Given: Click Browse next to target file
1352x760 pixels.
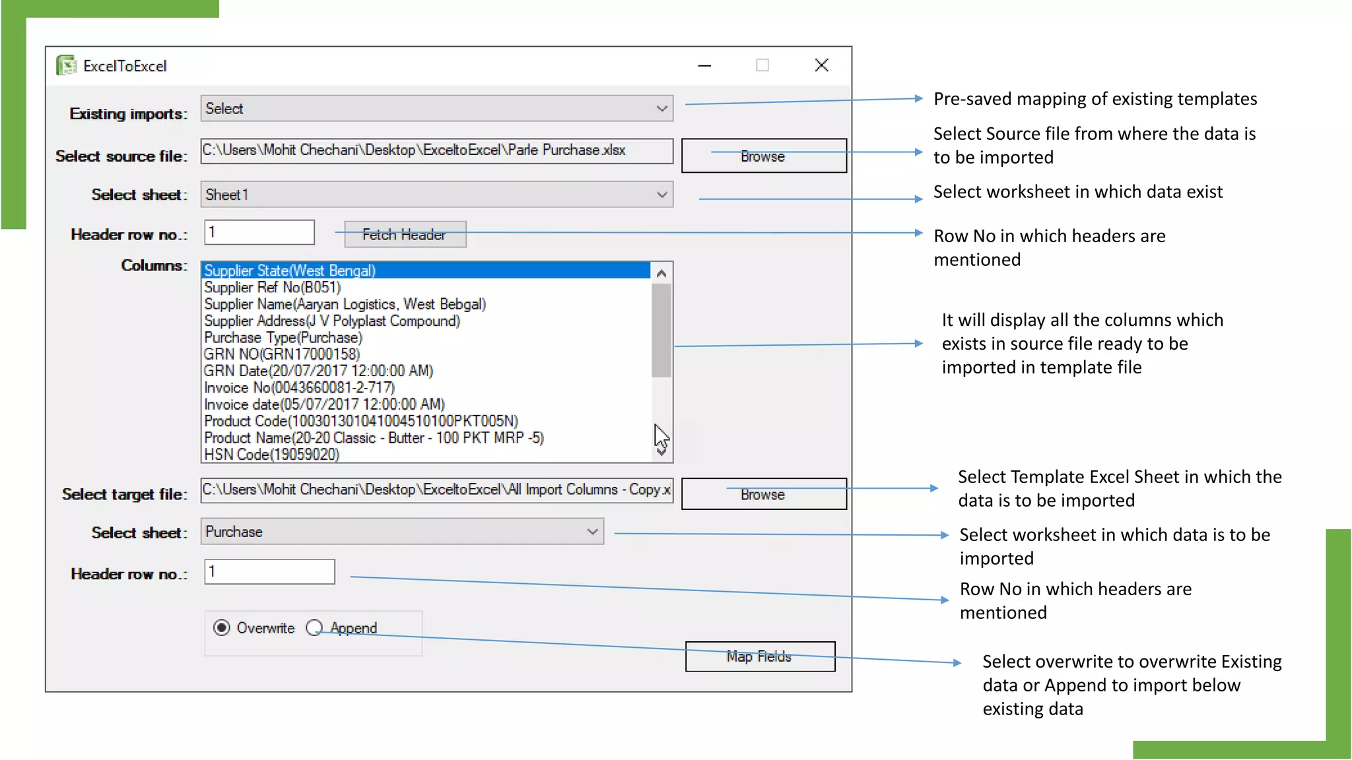Looking at the screenshot, I should (x=763, y=494).
